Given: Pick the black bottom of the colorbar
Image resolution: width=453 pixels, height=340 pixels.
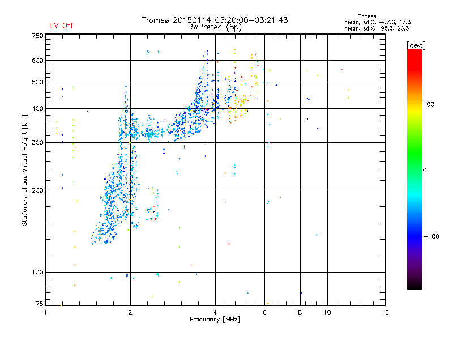Looking at the screenshot, I should click(414, 286).
